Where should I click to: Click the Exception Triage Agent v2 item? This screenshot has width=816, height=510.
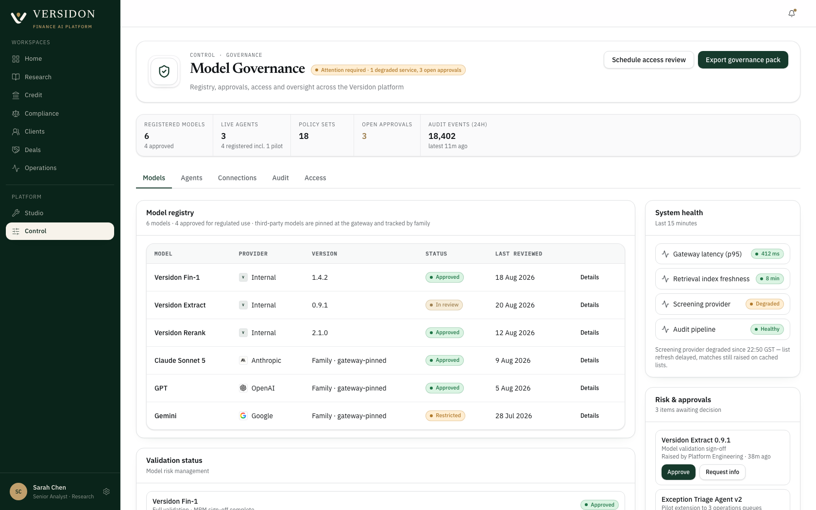tap(722, 500)
